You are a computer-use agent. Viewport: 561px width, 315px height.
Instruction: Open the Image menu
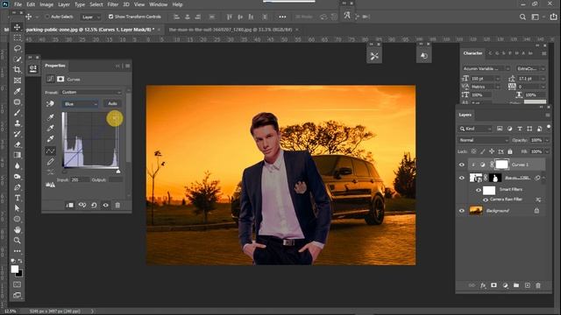pyautogui.click(x=46, y=4)
